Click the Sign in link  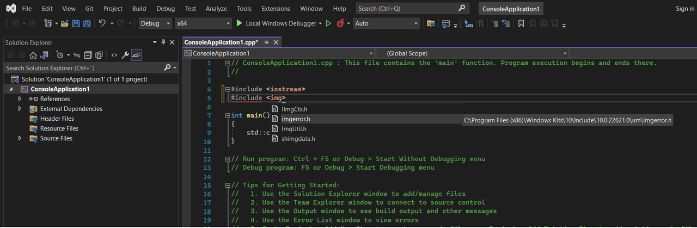(684, 9)
